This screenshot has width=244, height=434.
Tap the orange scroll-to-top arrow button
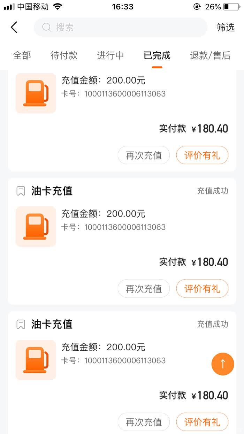pyautogui.click(x=223, y=364)
